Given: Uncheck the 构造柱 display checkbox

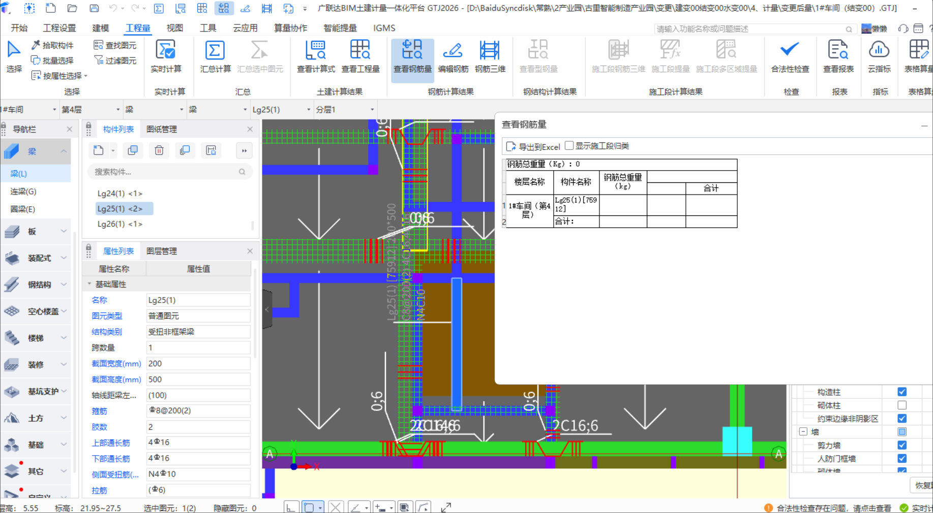Looking at the screenshot, I should 902,392.
